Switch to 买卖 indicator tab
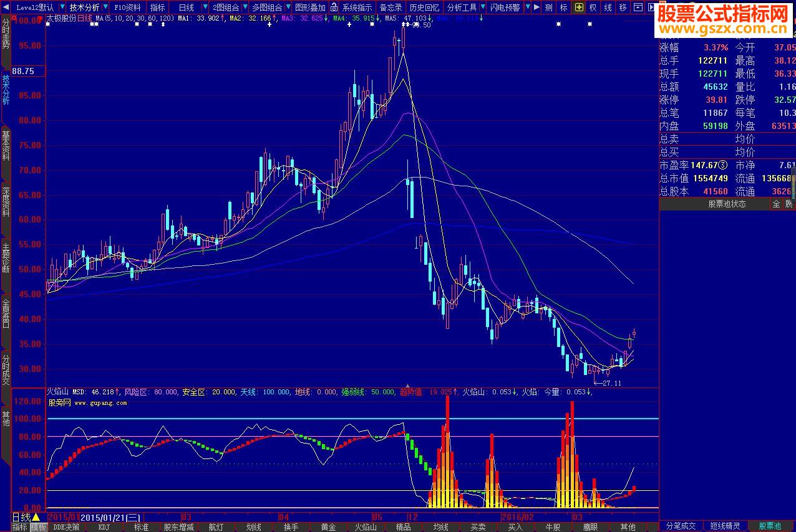The width and height of the screenshot is (796, 532). pyautogui.click(x=478, y=527)
